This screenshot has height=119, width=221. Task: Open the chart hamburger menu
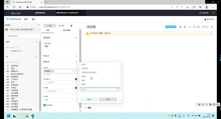pyautogui.click(x=212, y=27)
